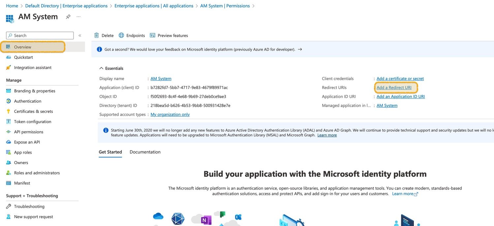Click the Preview features icon
Screen dimensions: 494x226
[x=152, y=35]
